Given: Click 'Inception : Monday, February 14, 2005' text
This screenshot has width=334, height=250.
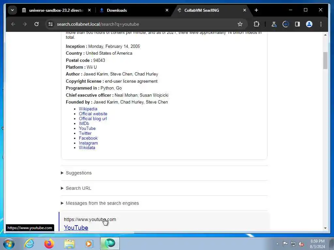Looking at the screenshot, I should coord(103,46).
